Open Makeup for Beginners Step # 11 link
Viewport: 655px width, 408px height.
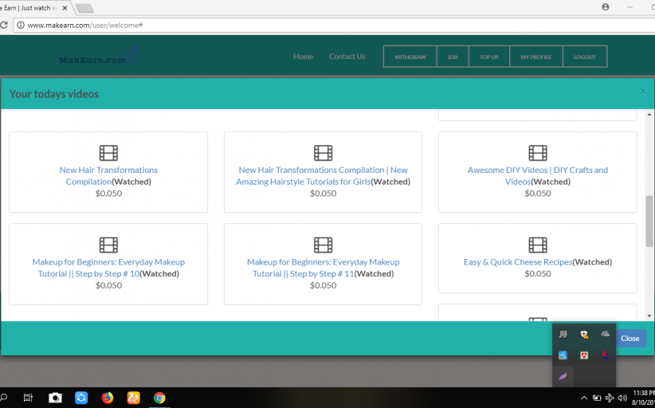click(323, 268)
